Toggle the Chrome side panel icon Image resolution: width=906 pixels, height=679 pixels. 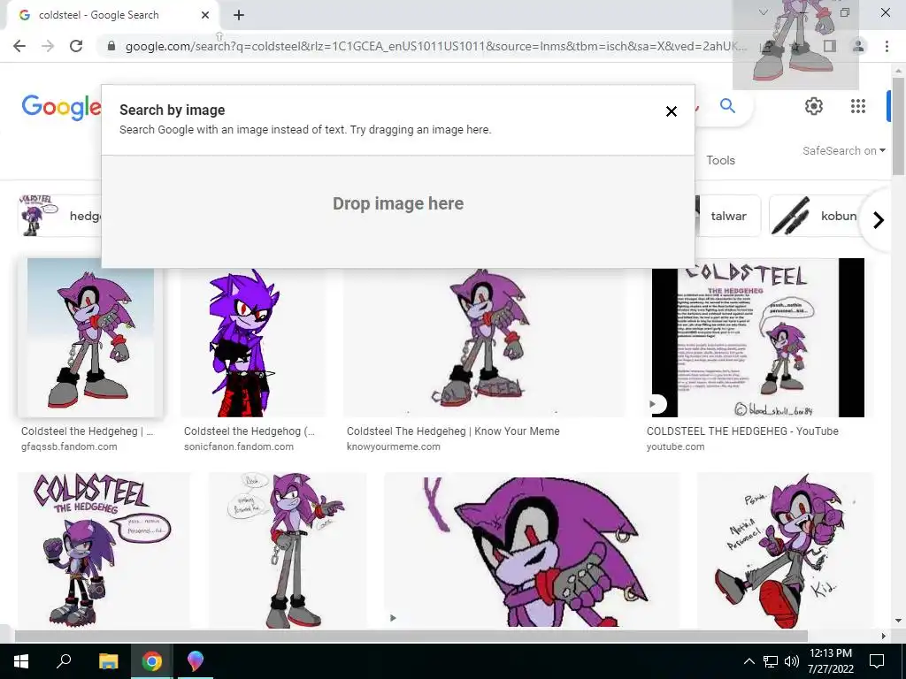[x=830, y=46]
